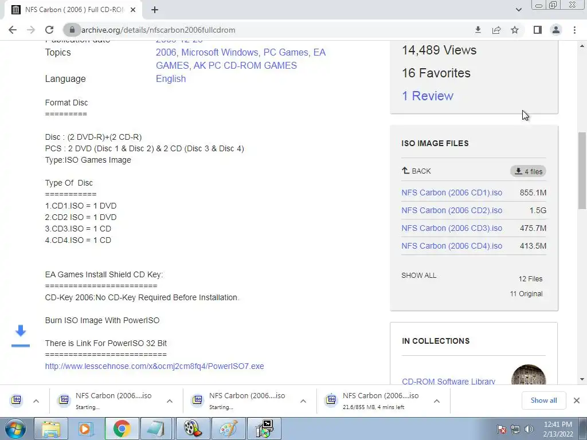The width and height of the screenshot is (587, 440).
Task: Show all downloads
Action: click(543, 400)
